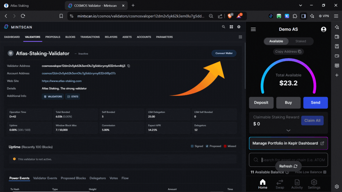Click the Connect Wallet button

(224, 53)
